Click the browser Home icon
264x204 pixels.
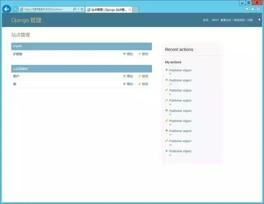[247, 9]
